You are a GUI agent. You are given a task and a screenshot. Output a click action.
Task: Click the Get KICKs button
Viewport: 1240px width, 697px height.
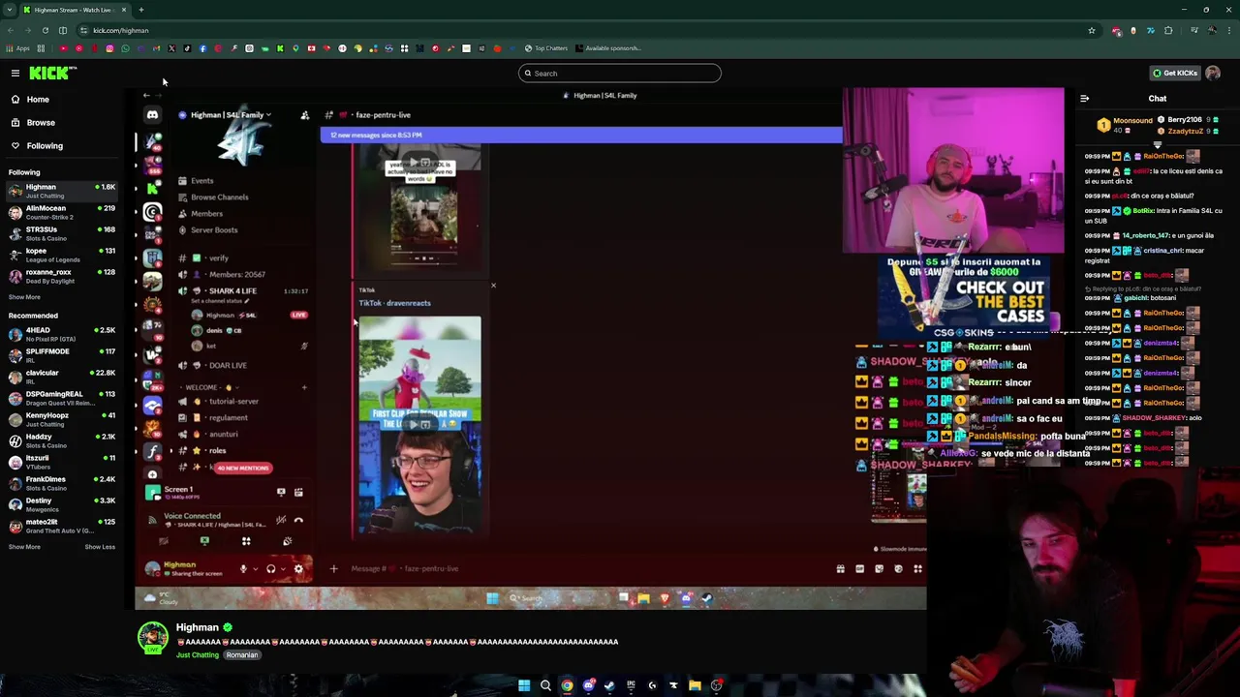[x=1174, y=73]
